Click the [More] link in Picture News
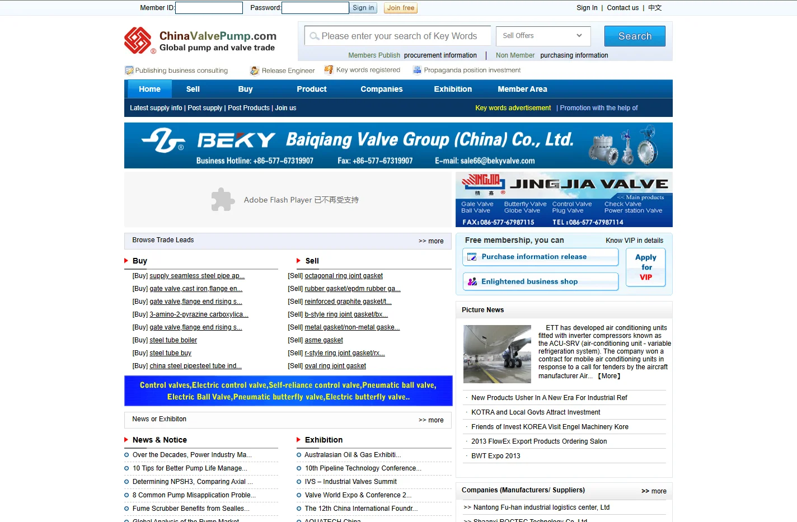The height and width of the screenshot is (522, 797). (609, 376)
